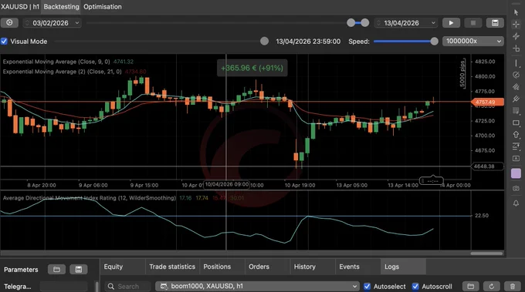Activate the crosshair tool
Viewport: 525px width, 292px height.
click(x=516, y=24)
